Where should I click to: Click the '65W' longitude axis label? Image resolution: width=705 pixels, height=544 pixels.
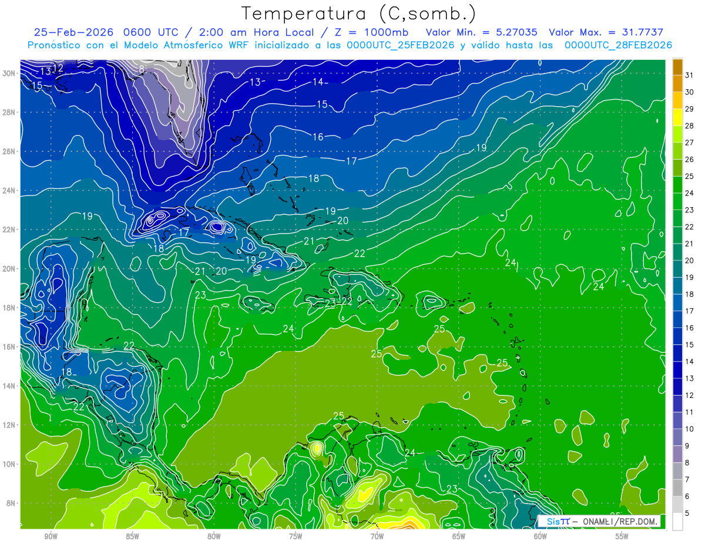tap(459, 536)
